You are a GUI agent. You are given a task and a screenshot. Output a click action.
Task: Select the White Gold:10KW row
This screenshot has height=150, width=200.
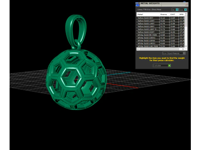pos(161,40)
